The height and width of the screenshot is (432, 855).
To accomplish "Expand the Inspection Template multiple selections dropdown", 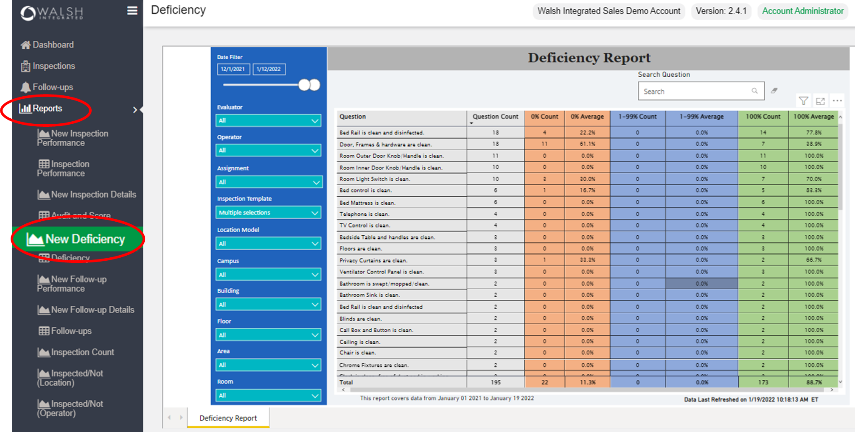I will [x=268, y=212].
